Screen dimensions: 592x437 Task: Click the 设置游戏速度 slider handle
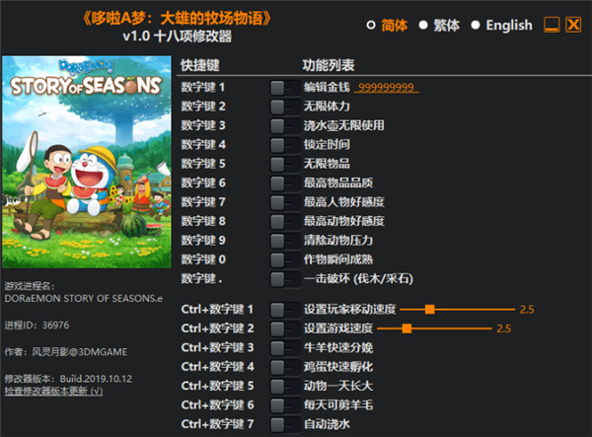click(x=407, y=328)
